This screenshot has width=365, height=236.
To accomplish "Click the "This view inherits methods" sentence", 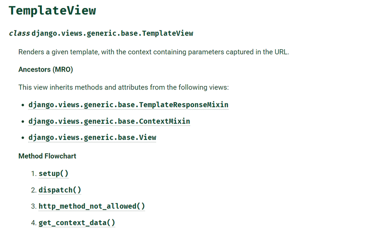I will 124,87.
